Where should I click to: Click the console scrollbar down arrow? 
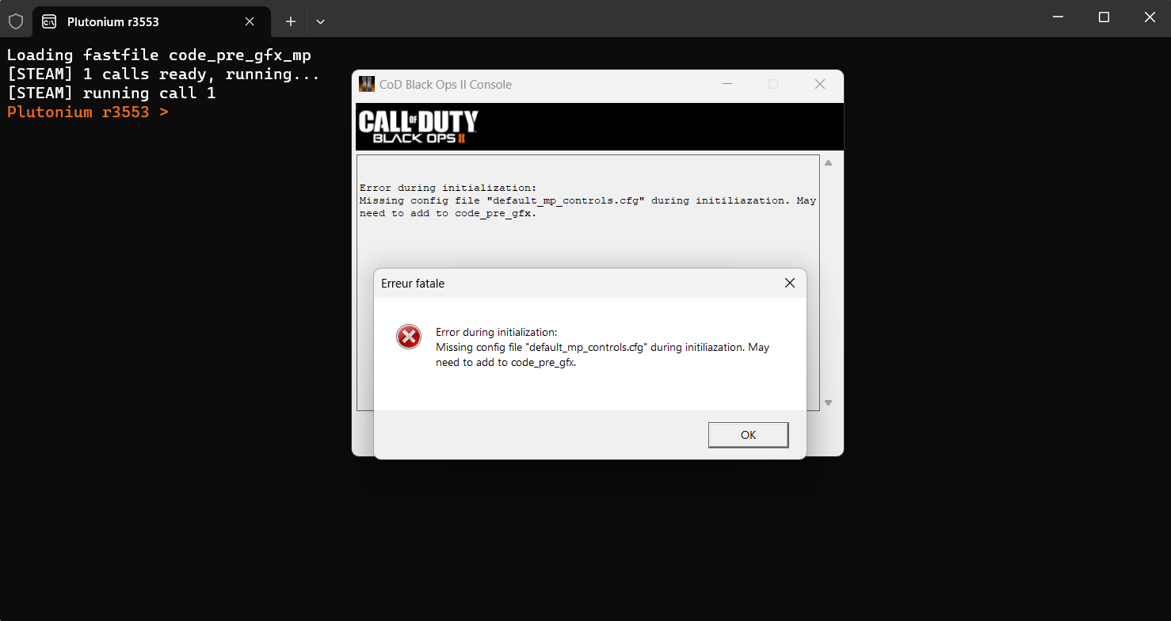click(x=828, y=402)
